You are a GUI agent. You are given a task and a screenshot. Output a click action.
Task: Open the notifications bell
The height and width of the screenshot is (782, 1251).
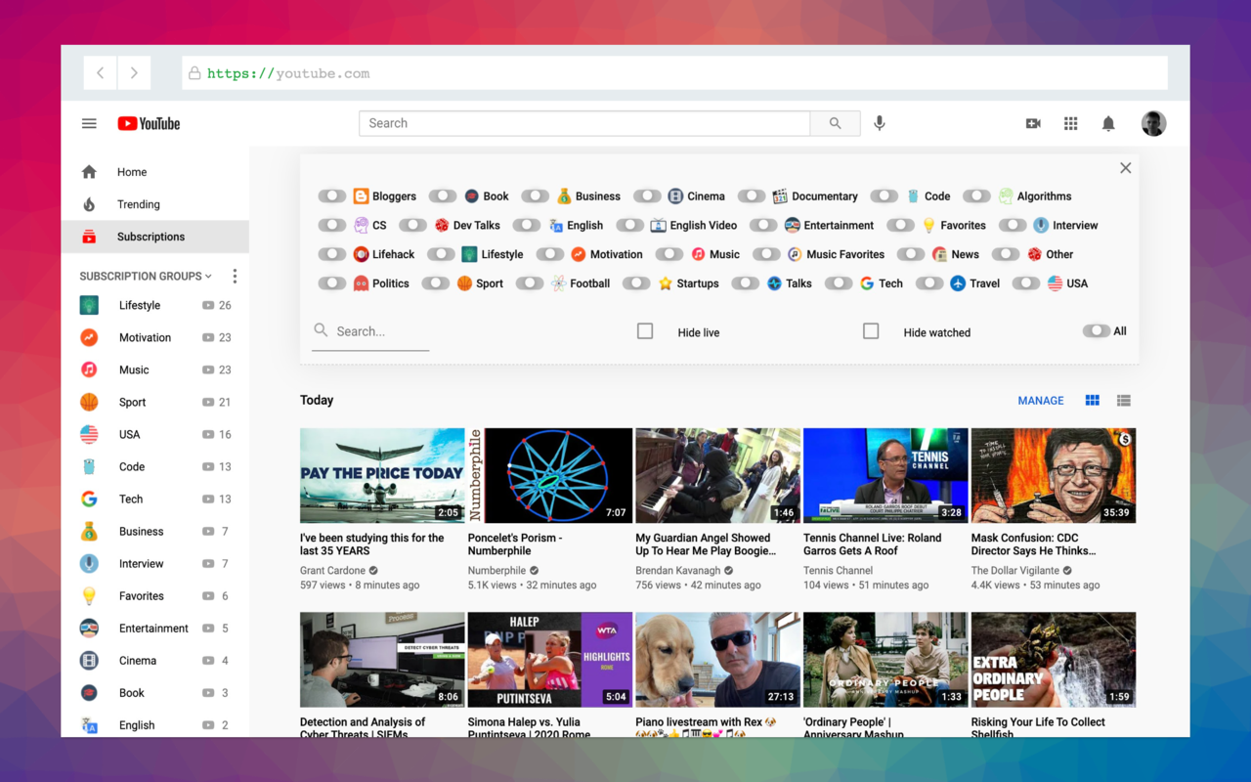click(1108, 123)
